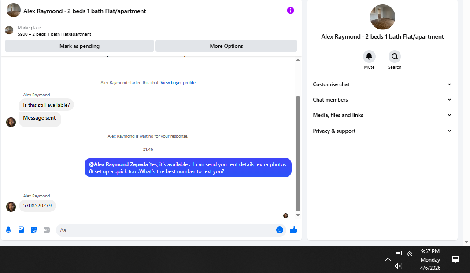Click the chat title in header
Image resolution: width=470 pixels, height=273 pixels.
85,11
